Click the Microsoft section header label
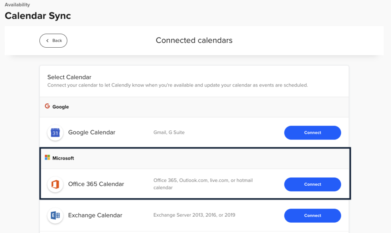Image resolution: width=391 pixels, height=233 pixels. coord(63,158)
